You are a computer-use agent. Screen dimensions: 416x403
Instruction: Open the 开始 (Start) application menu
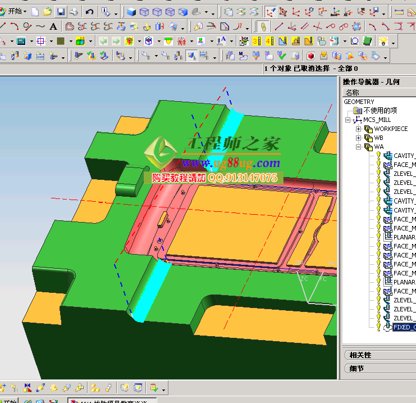coord(14,12)
